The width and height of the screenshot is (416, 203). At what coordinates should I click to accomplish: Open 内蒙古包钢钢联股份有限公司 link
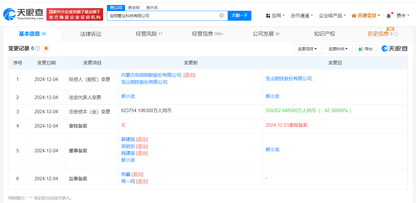click(151, 75)
